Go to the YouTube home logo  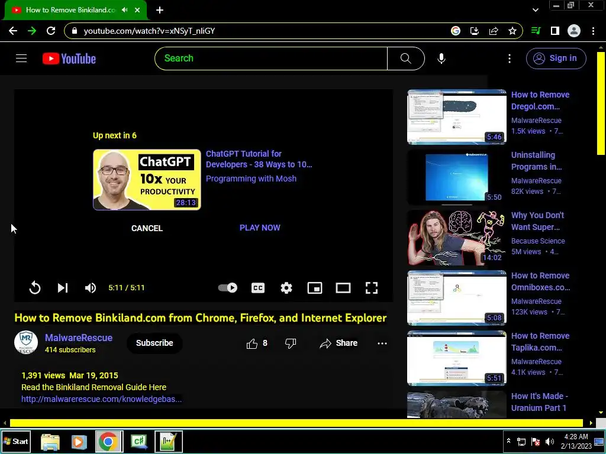coord(69,59)
